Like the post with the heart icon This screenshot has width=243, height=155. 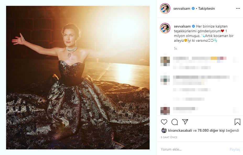pos(164,122)
